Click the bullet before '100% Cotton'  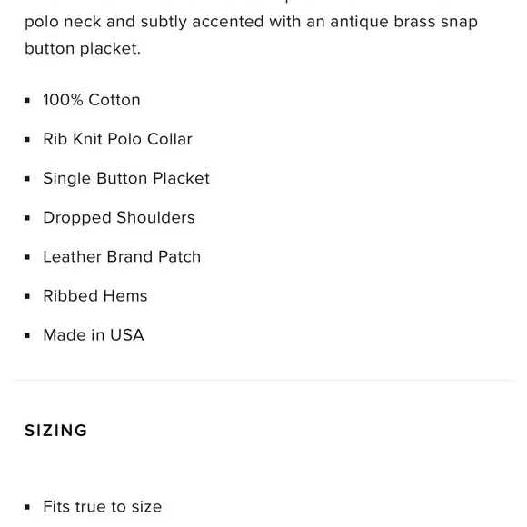pos(27,100)
